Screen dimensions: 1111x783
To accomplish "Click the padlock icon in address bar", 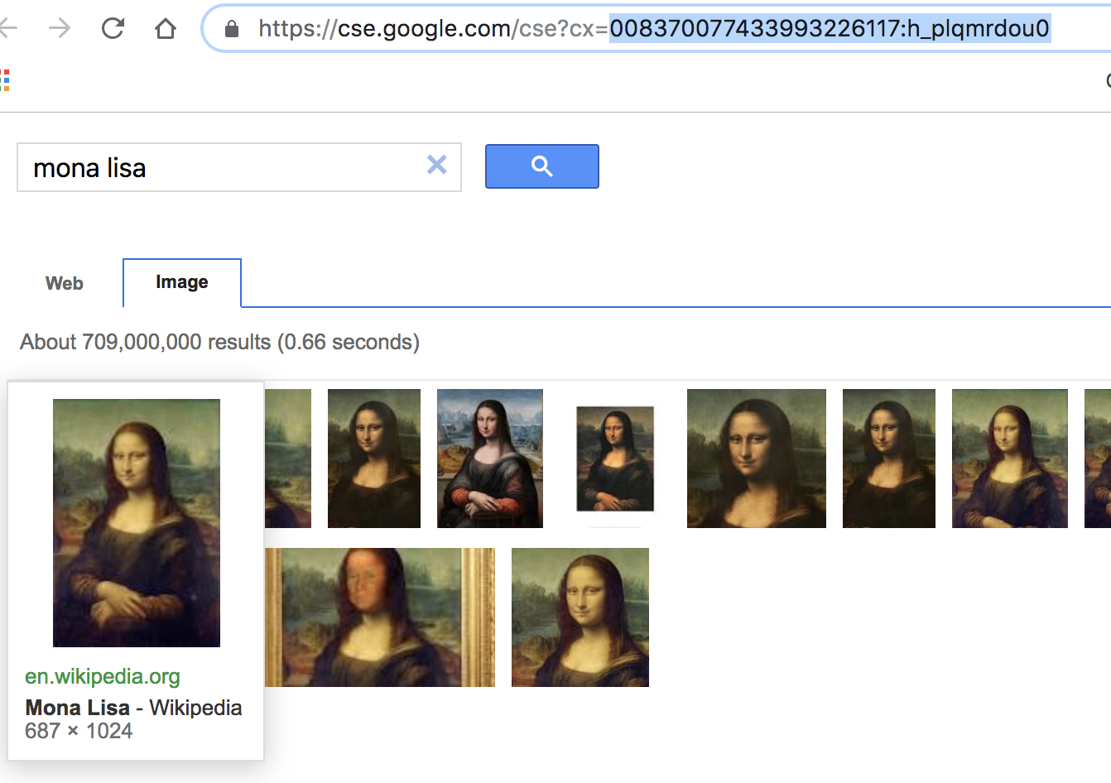I will pos(232,29).
